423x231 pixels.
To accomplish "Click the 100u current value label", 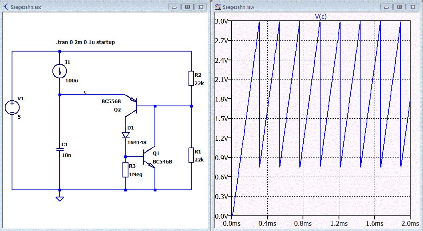I will click(x=72, y=80).
